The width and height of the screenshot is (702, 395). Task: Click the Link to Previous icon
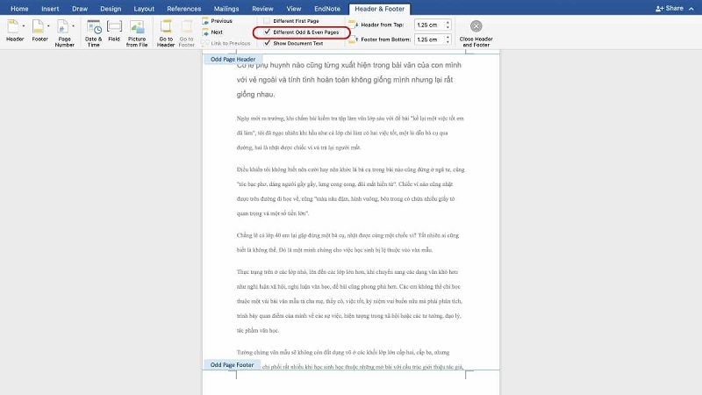pos(205,43)
